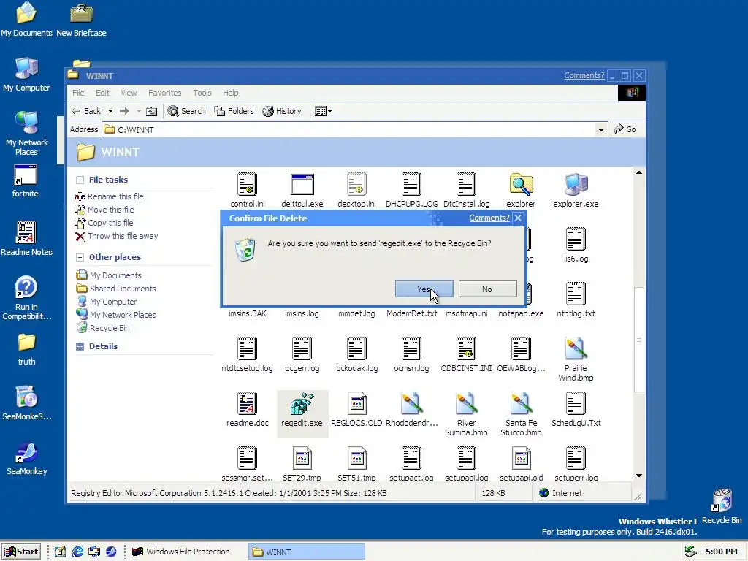Image resolution: width=748 pixels, height=561 pixels.
Task: Go back with the Back toolbar button
Action: coord(86,111)
